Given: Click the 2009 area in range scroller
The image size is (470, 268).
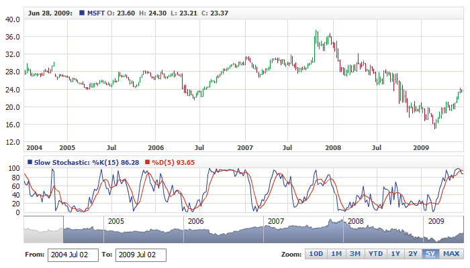Looking at the screenshot, I should click(x=436, y=221).
